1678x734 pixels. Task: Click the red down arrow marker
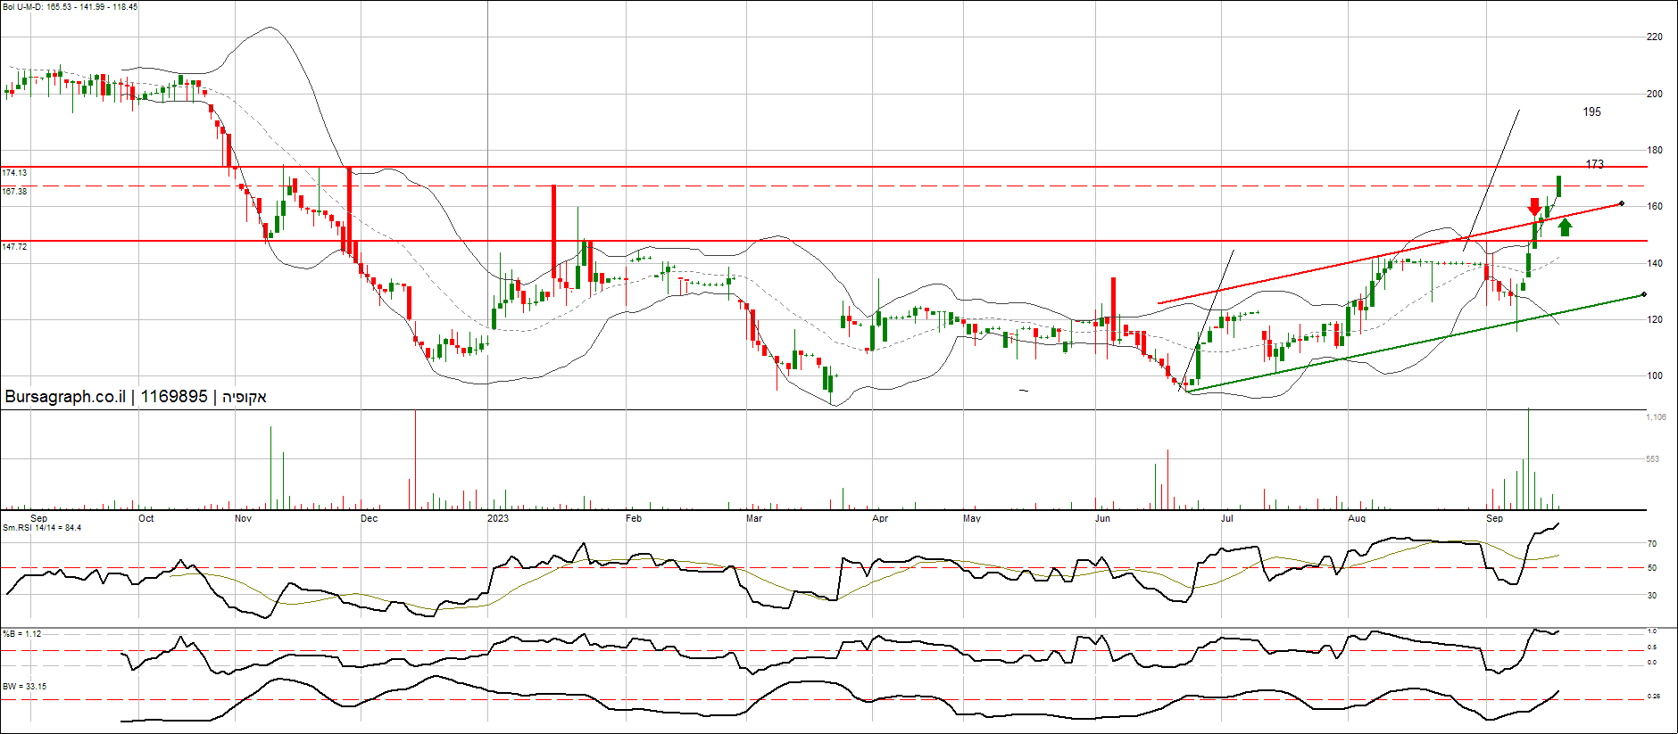[1534, 207]
